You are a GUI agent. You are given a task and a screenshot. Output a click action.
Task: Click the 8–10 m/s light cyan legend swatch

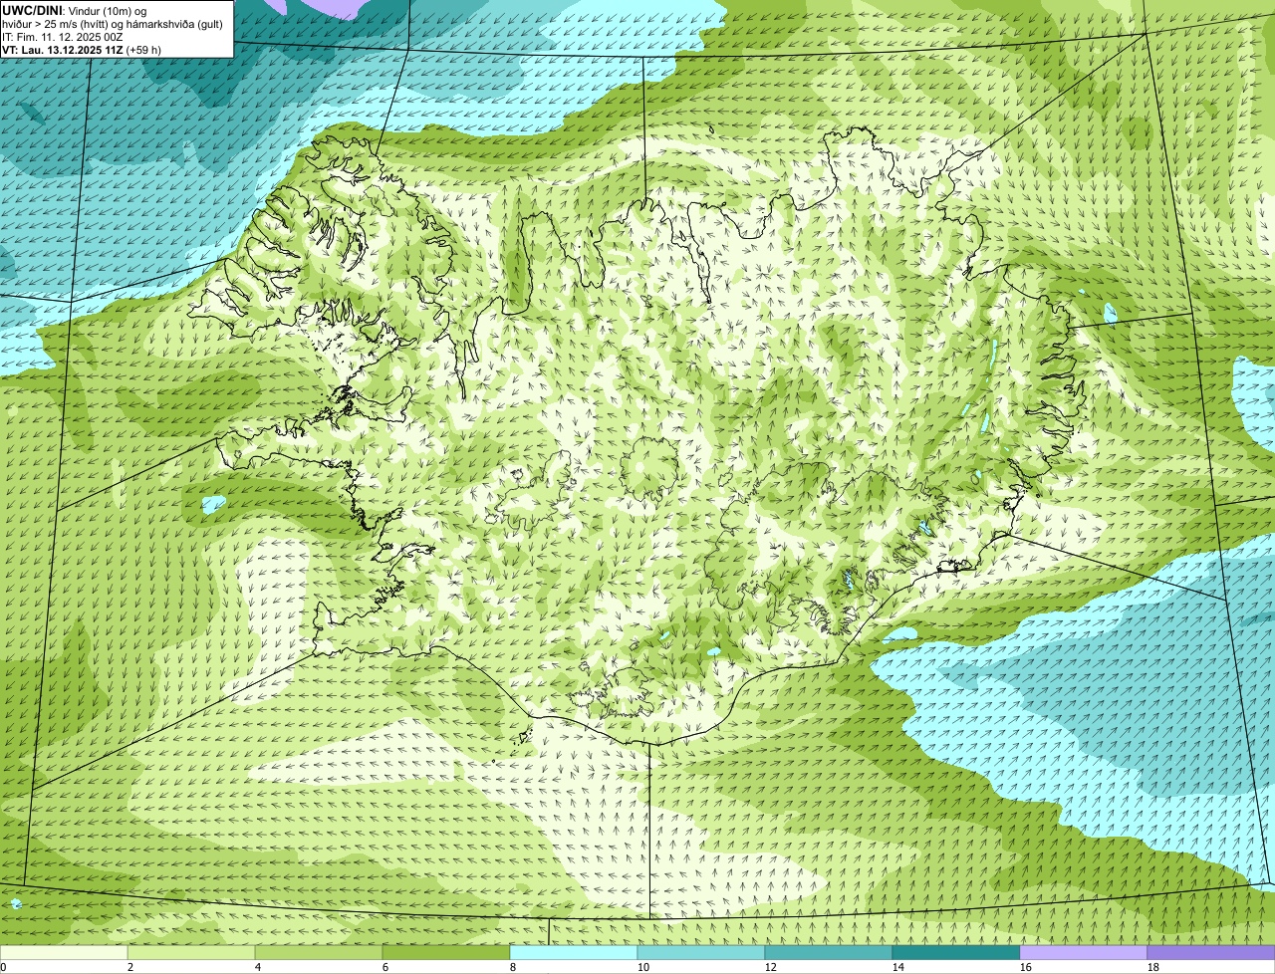click(x=574, y=953)
